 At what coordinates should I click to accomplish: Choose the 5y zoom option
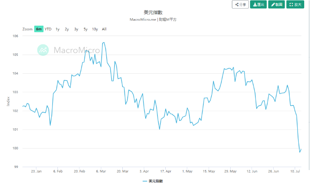coord(86,29)
